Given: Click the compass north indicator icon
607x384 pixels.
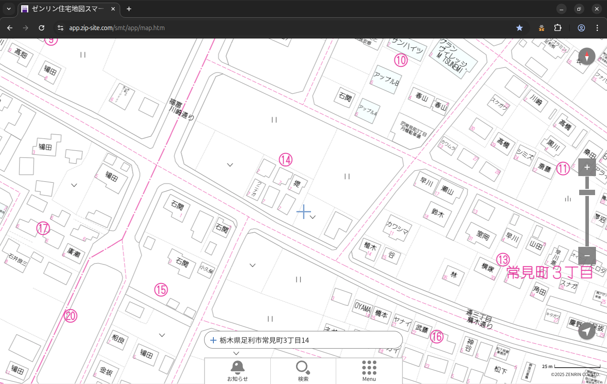Looking at the screenshot, I should click(x=587, y=57).
